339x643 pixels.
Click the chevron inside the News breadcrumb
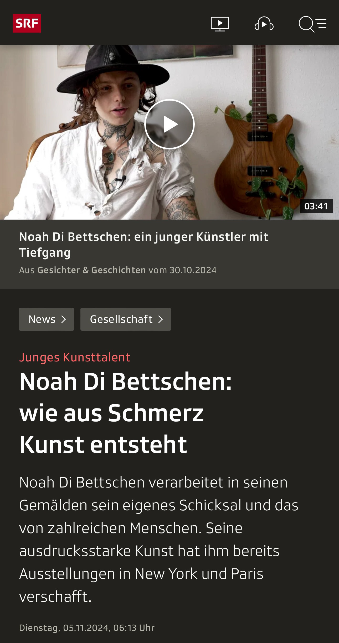tap(63, 319)
